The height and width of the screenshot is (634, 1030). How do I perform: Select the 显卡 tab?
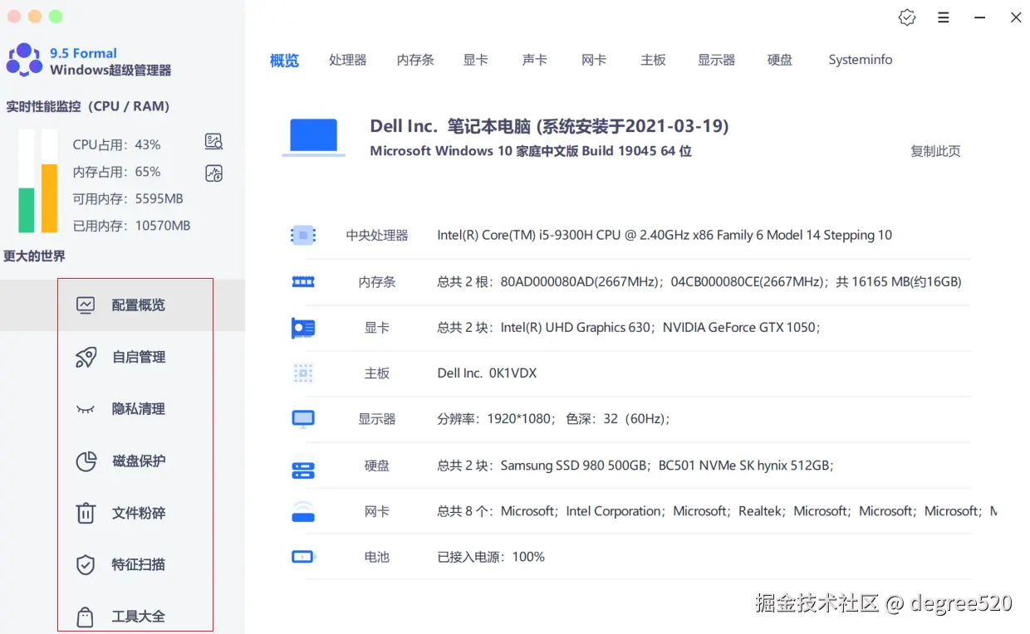click(476, 60)
